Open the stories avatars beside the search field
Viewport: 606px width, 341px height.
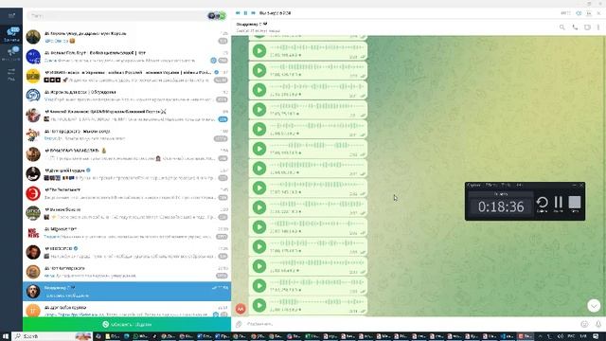(217, 16)
